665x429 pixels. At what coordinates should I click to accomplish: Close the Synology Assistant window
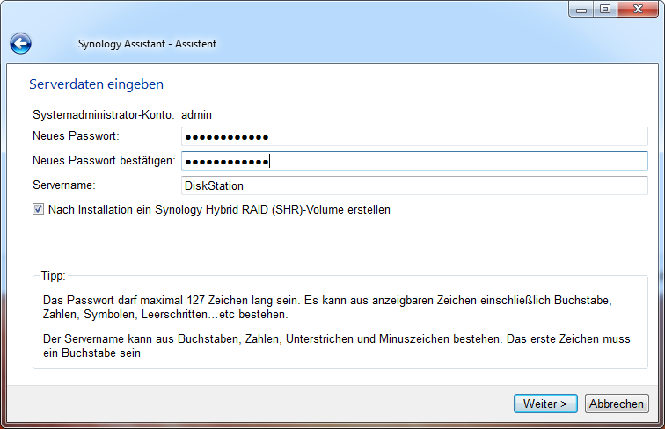[638, 10]
